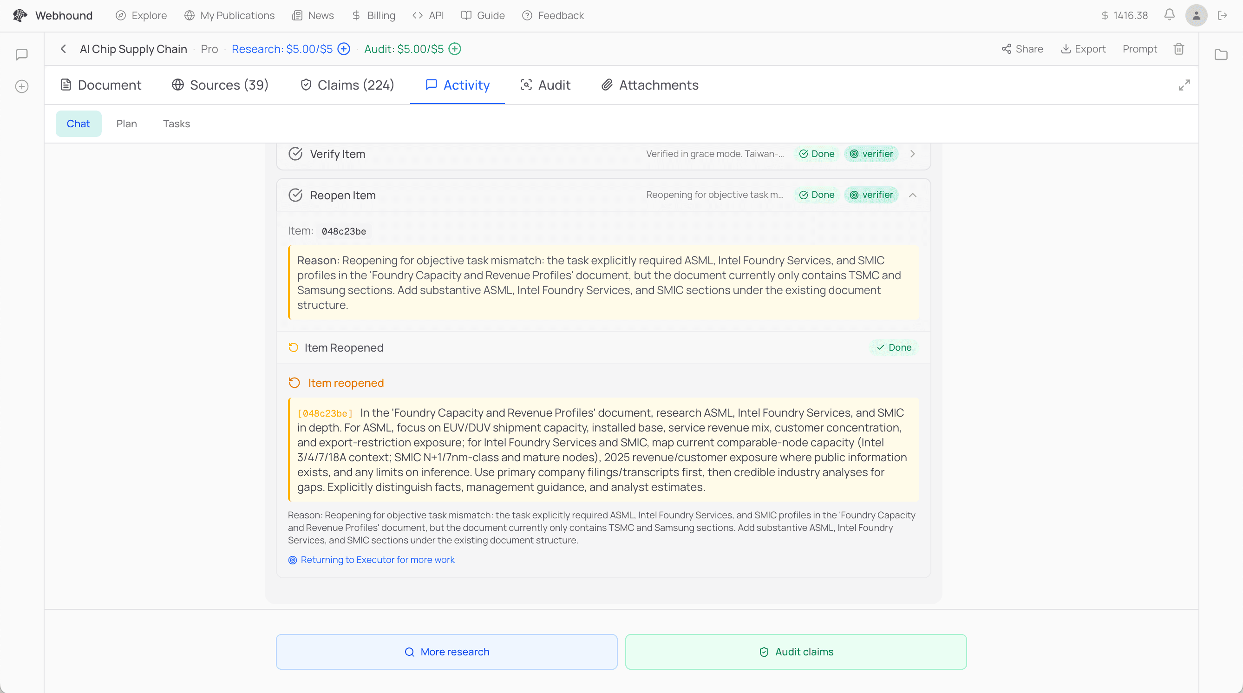The image size is (1243, 693).
Task: Open the folder panel icon
Action: [x=1221, y=54]
